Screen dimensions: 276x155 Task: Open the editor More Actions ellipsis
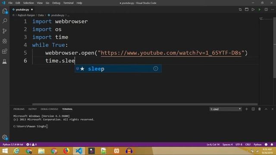pyautogui.click(x=273, y=9)
